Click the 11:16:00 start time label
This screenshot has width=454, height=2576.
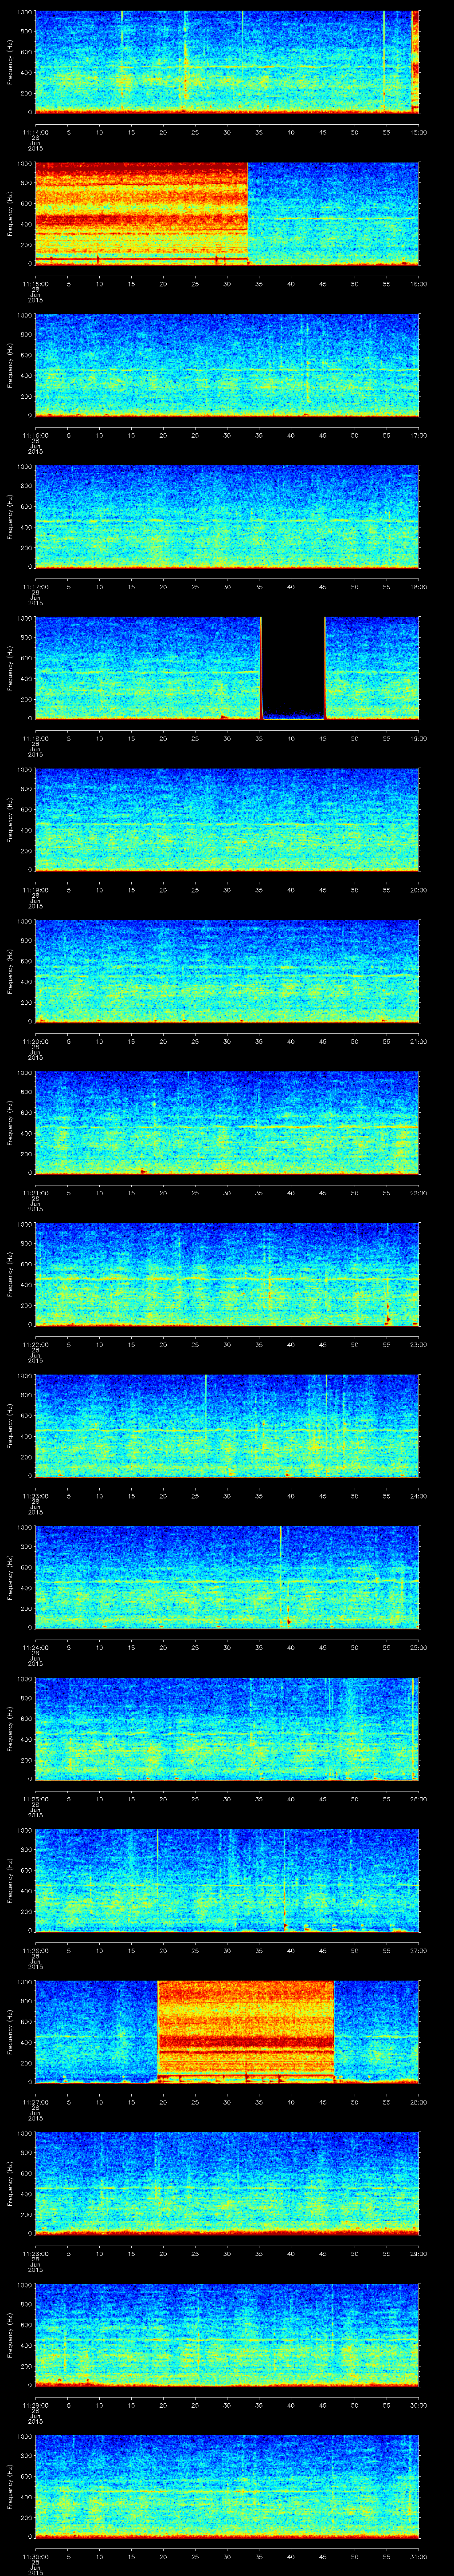(35, 435)
